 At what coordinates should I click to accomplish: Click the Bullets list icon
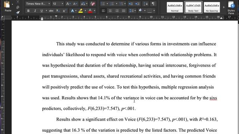(103, 4)
